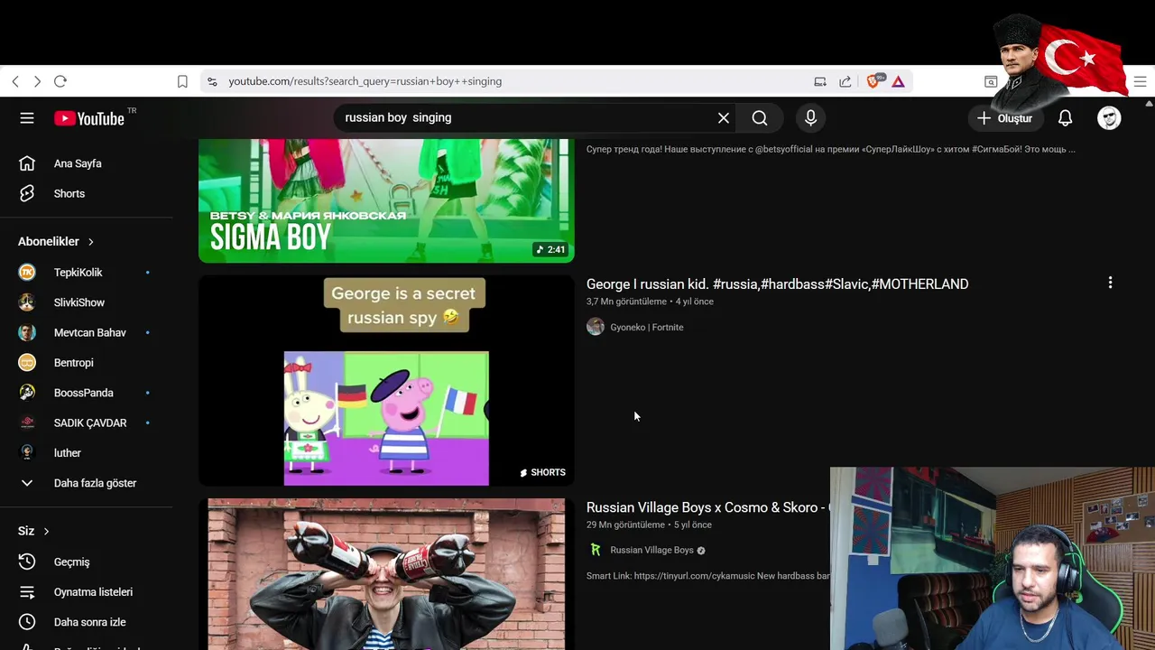Play the George secret russian spy short

click(386, 380)
